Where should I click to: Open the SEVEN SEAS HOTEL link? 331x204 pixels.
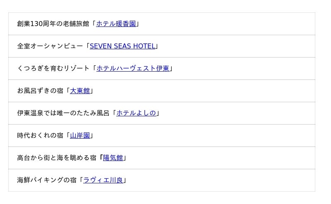122,46
